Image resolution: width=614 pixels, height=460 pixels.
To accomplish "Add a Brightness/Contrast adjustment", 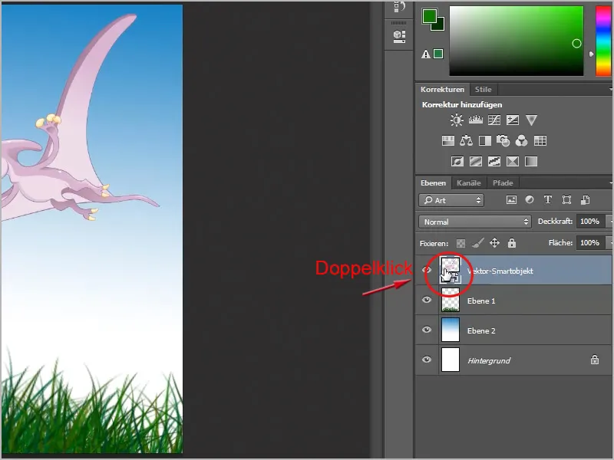I will (457, 120).
